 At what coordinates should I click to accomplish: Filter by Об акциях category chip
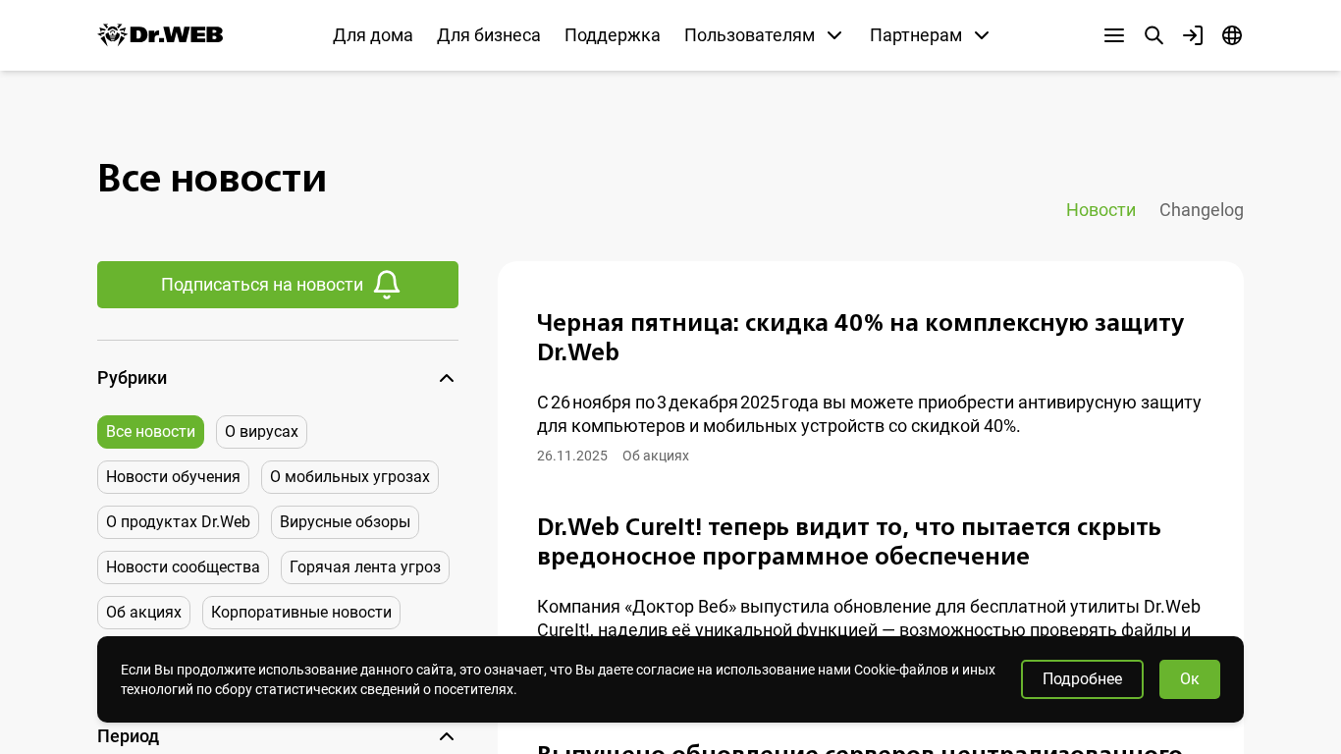coord(143,613)
